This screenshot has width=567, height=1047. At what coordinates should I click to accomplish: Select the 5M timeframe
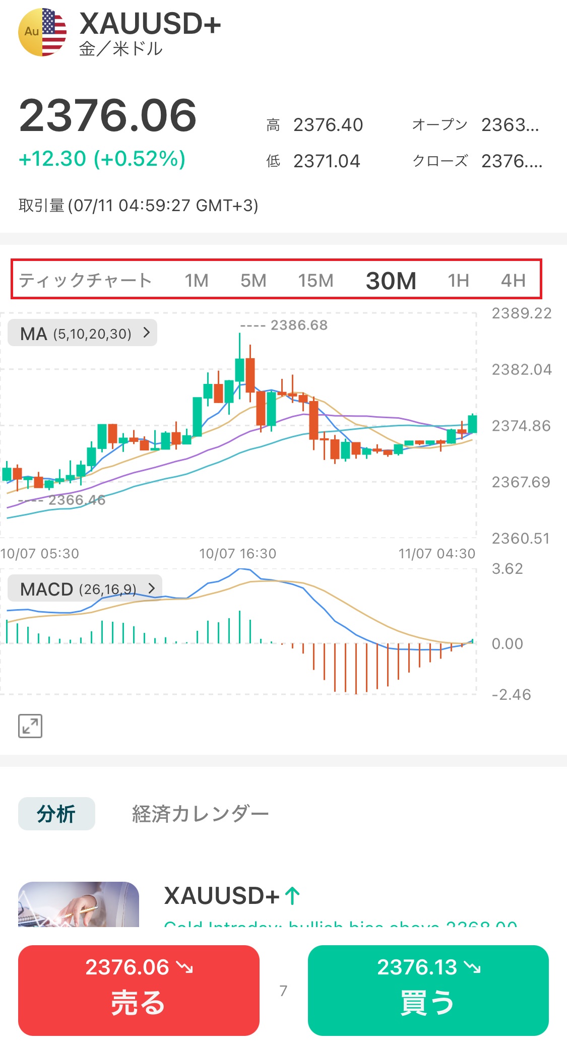point(253,280)
